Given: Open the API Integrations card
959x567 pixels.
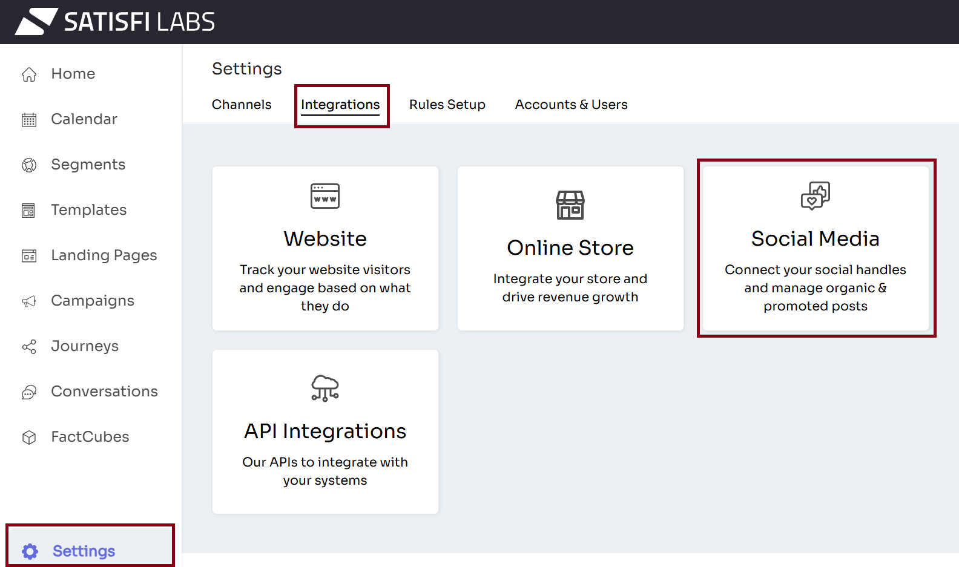Looking at the screenshot, I should point(325,432).
